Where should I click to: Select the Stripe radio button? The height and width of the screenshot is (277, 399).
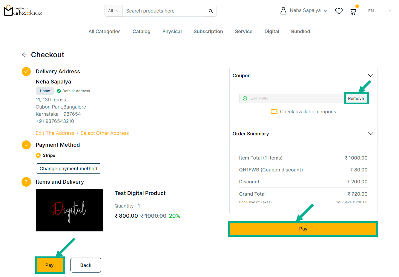(x=38, y=155)
